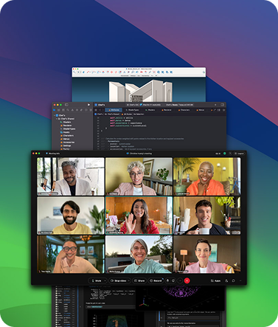Switch to the ShaderTypes editor tab

click(132, 110)
